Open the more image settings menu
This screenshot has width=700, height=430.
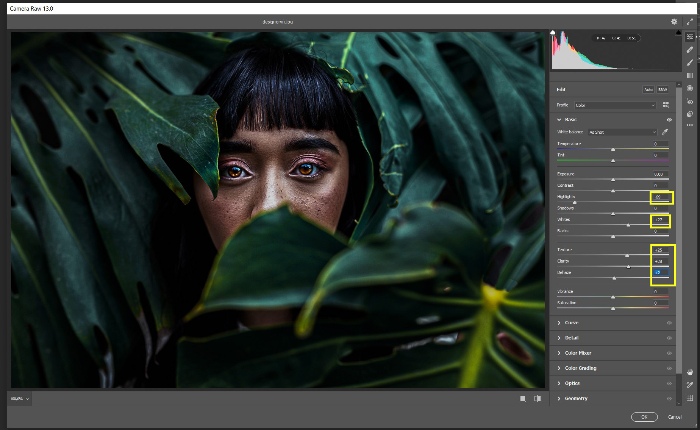click(690, 125)
